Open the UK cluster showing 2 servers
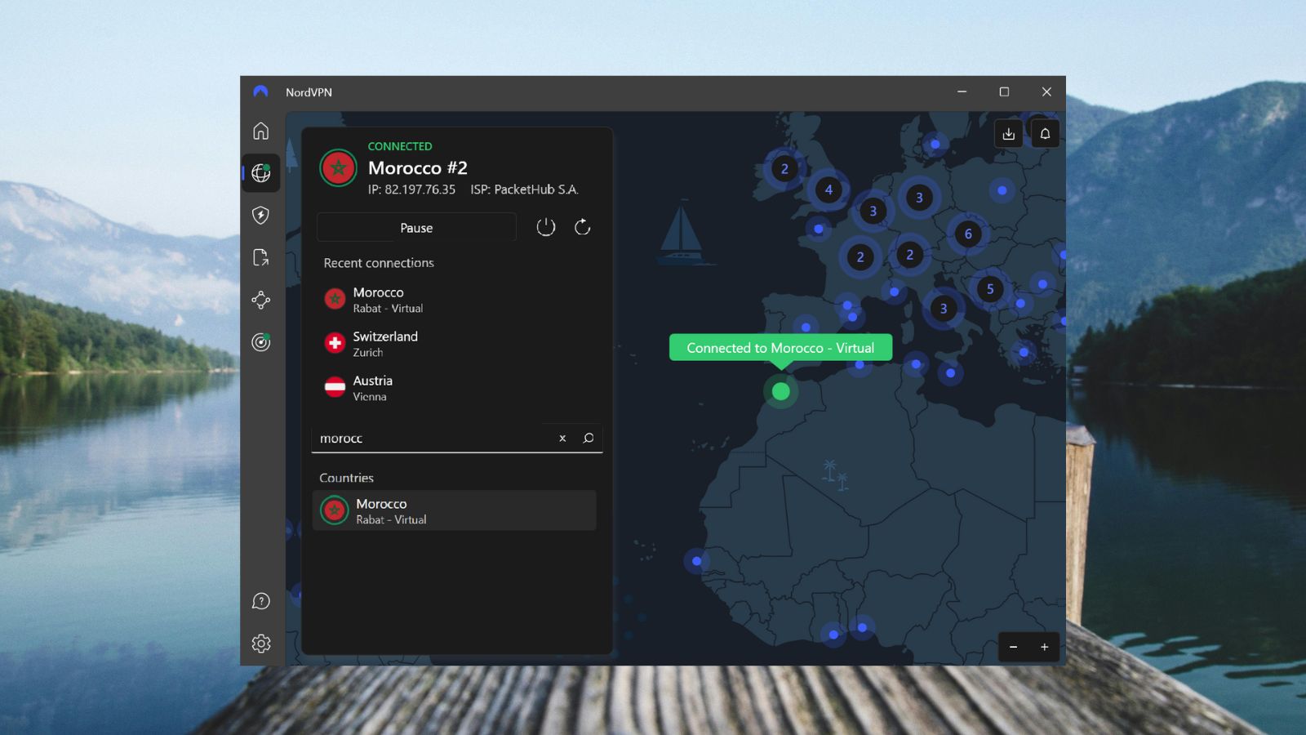1306x735 pixels. [x=784, y=168]
